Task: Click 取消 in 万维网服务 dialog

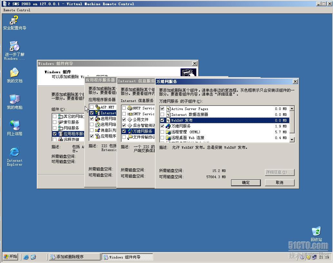Action: click(279, 183)
